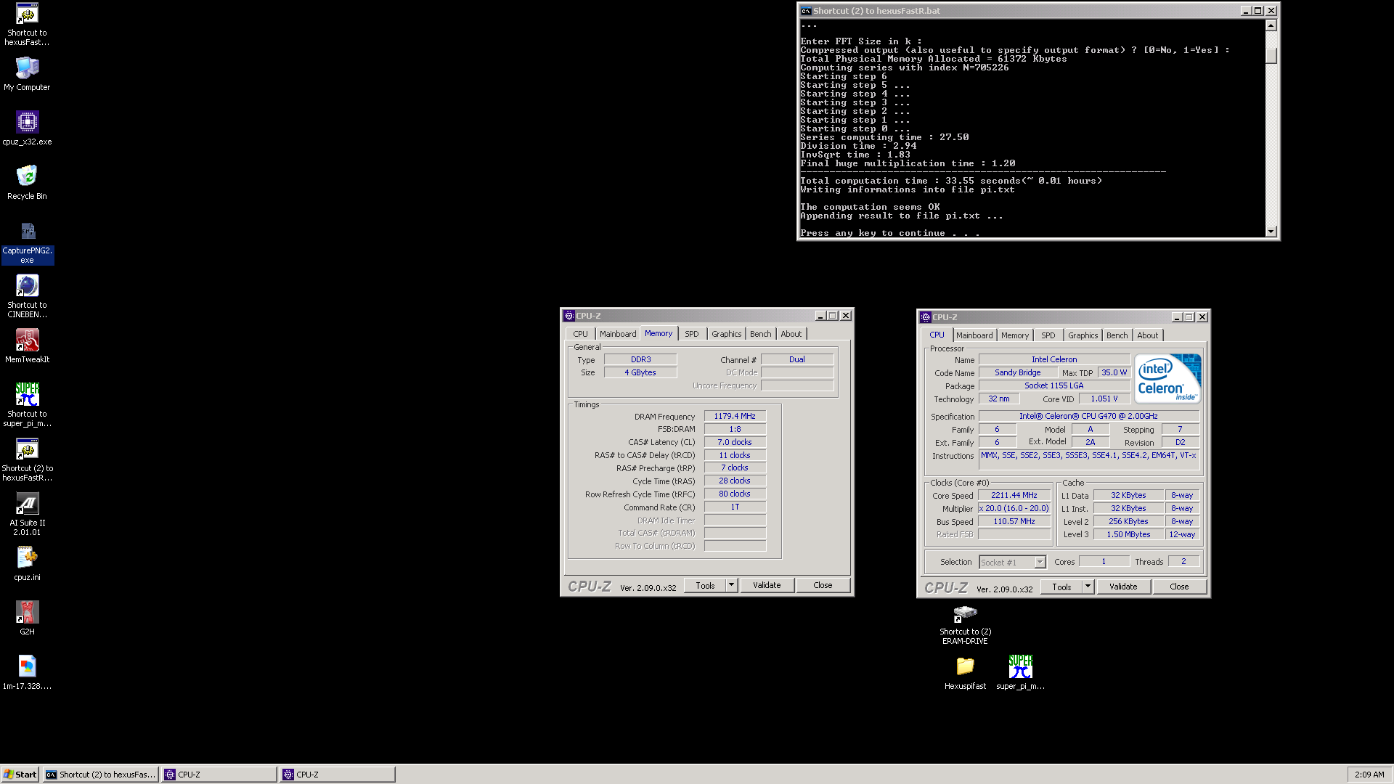Click Level 3 cache 1.50 MBytes
The height and width of the screenshot is (784, 1394).
1128,534
